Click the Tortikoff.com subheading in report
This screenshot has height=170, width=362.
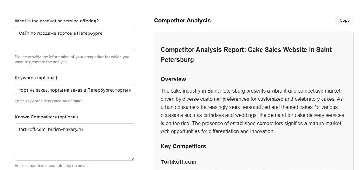pyautogui.click(x=178, y=162)
